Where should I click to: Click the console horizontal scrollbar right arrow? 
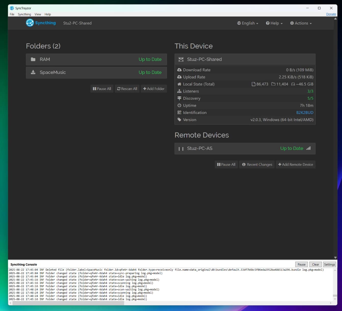[331, 303]
